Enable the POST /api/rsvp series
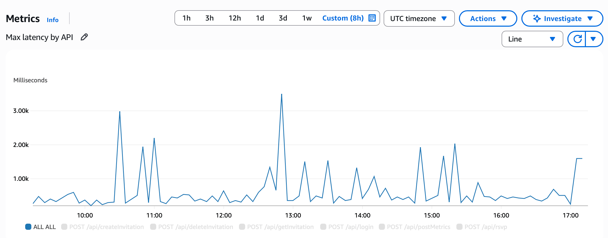 pos(482,227)
